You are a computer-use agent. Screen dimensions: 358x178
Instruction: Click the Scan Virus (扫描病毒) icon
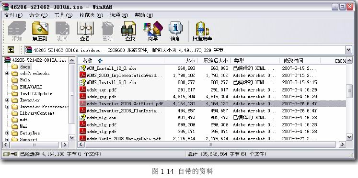point(202,29)
